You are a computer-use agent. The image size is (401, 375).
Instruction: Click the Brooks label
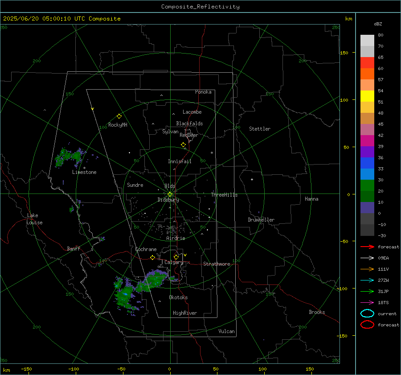(x=317, y=312)
